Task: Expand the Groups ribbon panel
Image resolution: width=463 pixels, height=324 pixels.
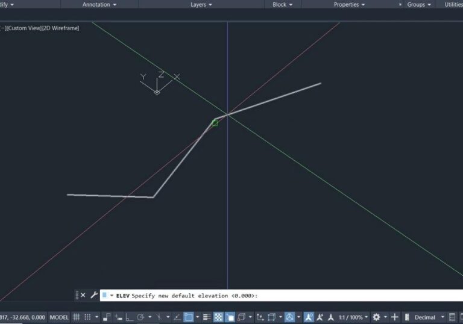Action: [x=419, y=4]
